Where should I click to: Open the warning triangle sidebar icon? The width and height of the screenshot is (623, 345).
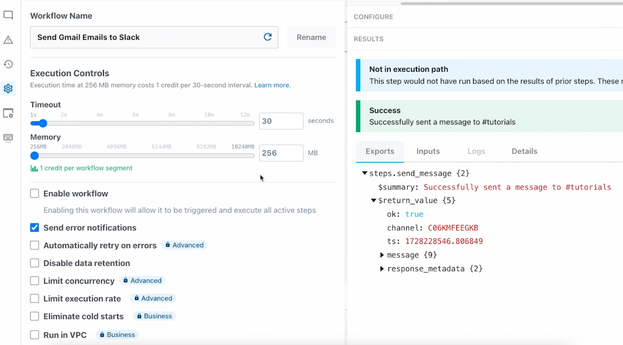8,40
